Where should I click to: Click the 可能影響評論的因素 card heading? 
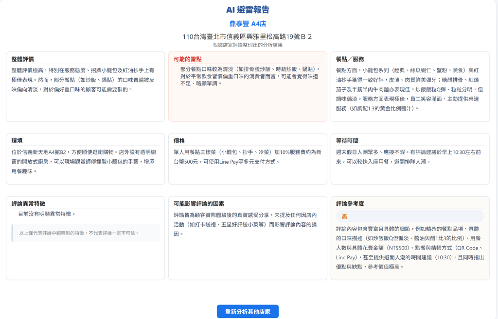[x=199, y=203]
